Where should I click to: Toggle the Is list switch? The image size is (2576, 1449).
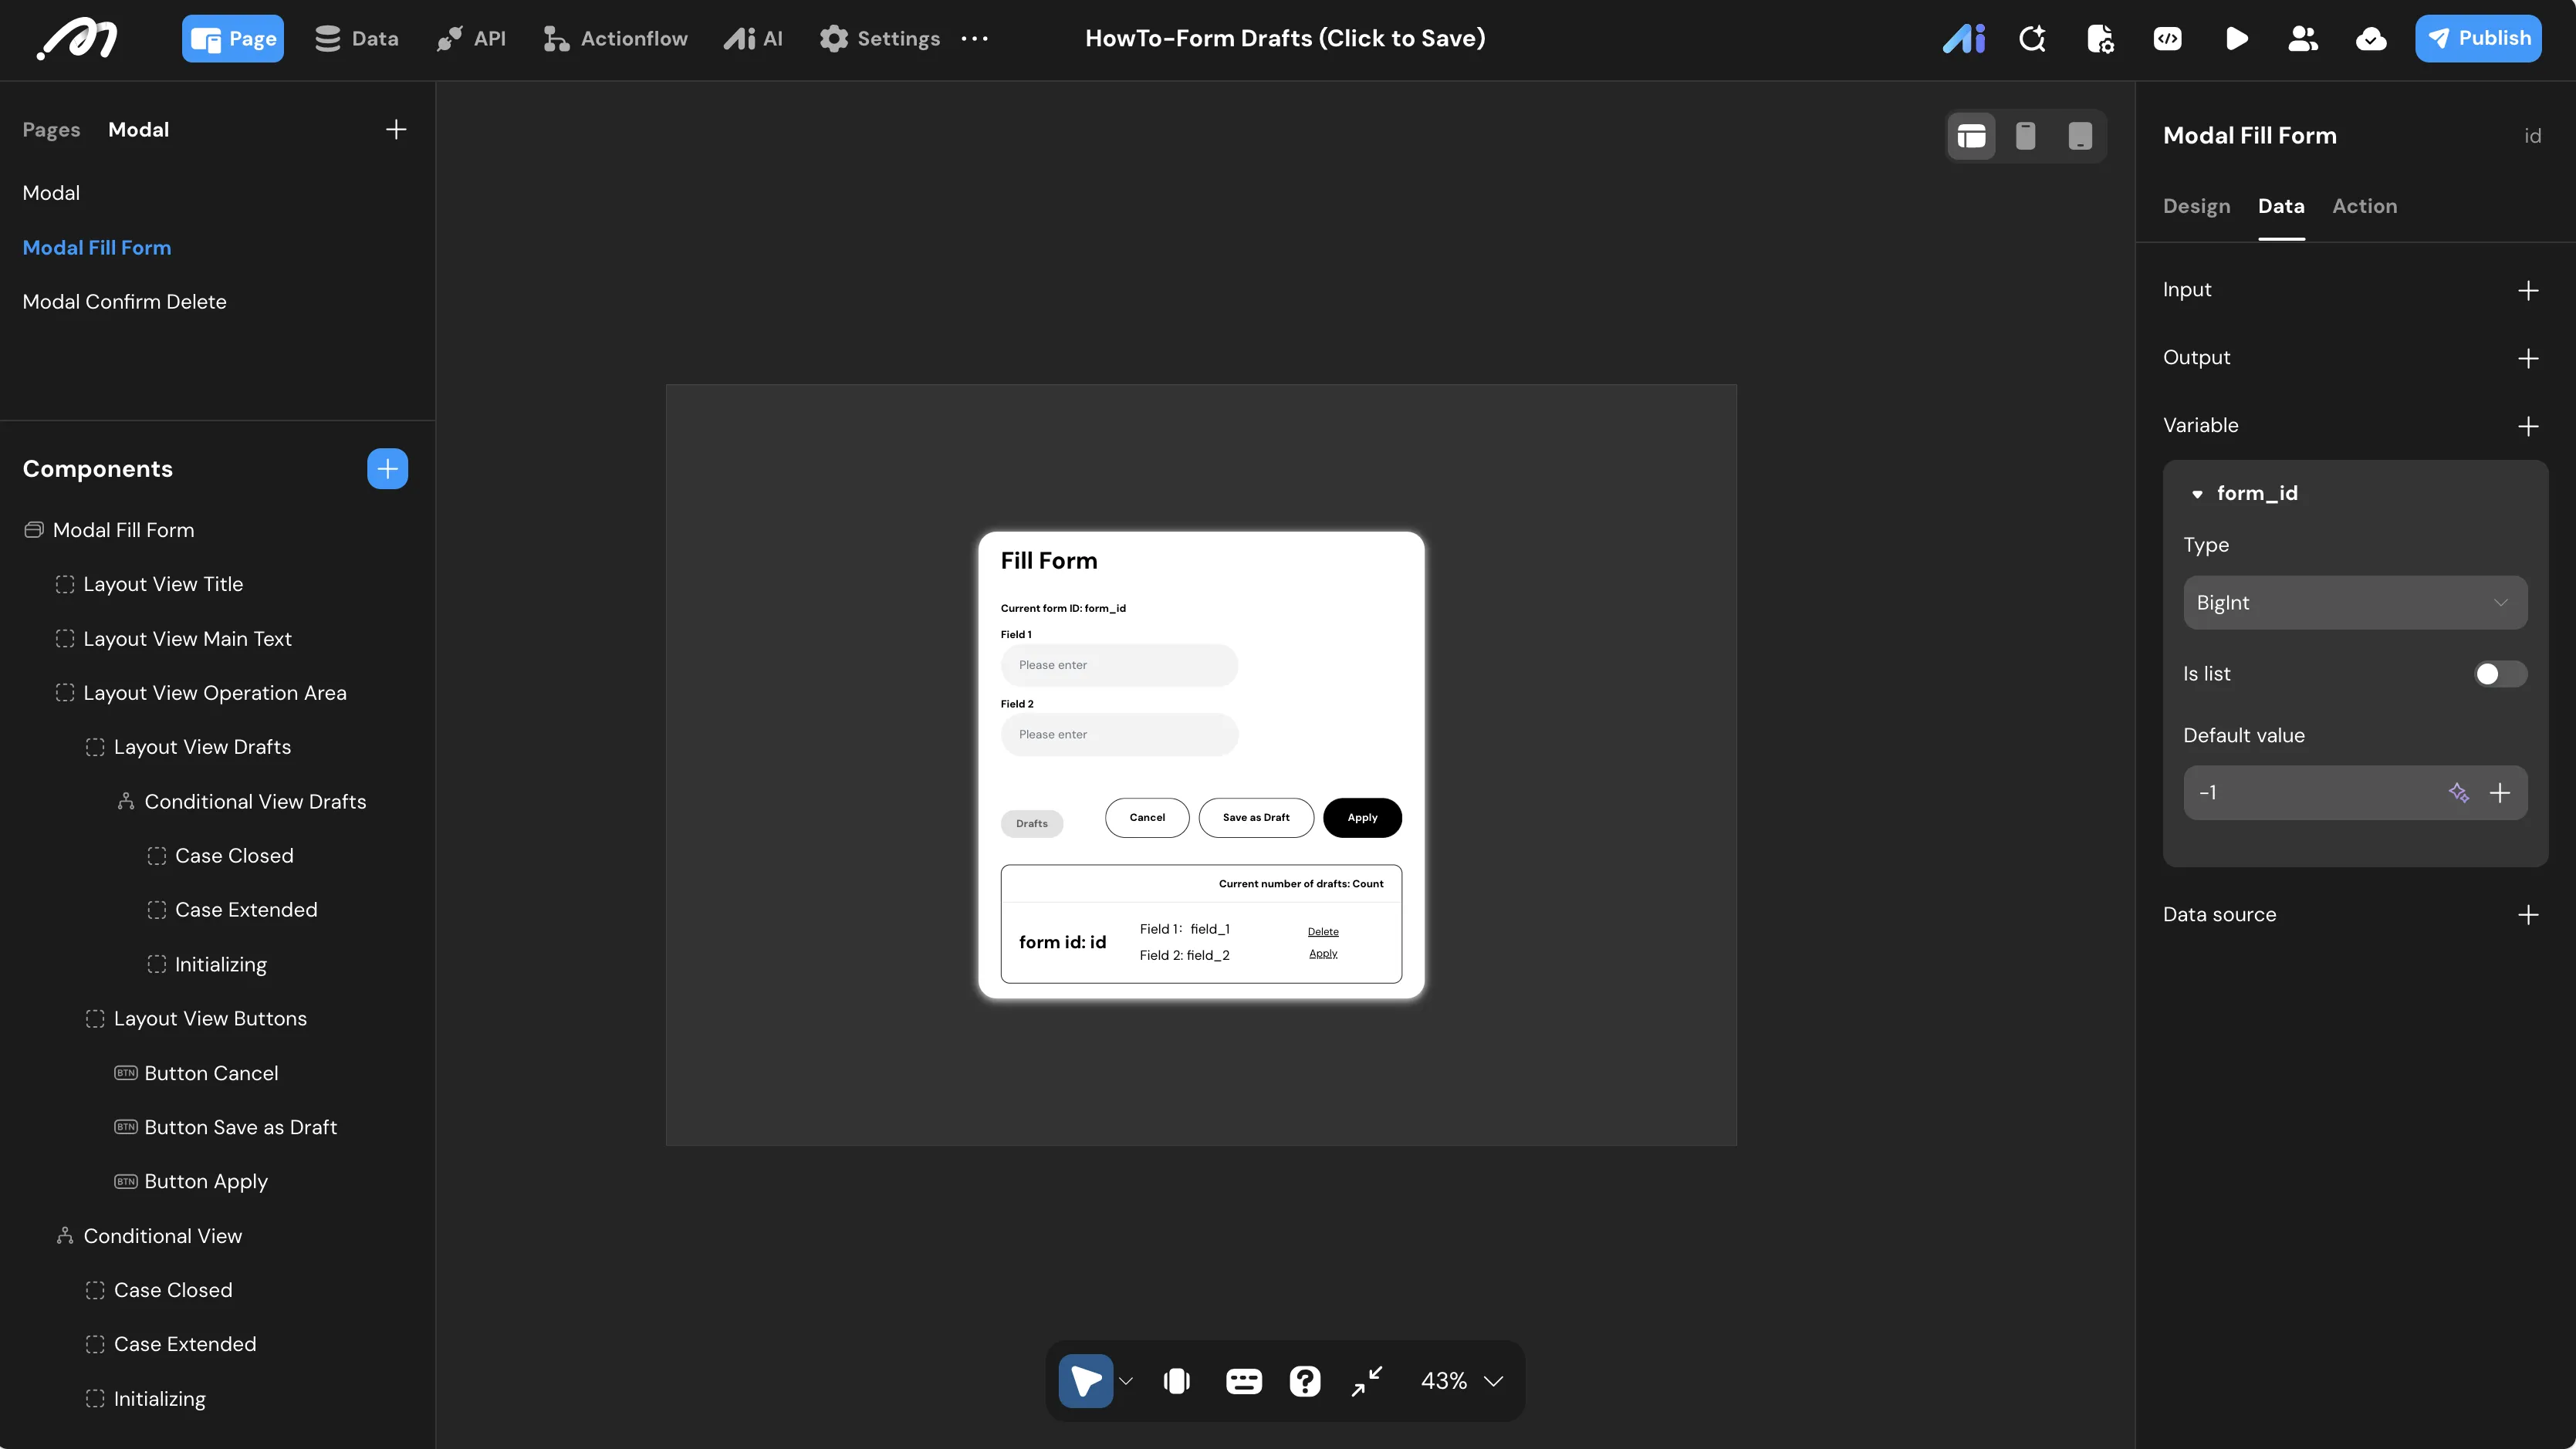(x=2500, y=674)
